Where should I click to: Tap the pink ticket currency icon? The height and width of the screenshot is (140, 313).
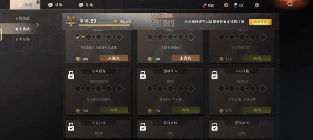204,5
